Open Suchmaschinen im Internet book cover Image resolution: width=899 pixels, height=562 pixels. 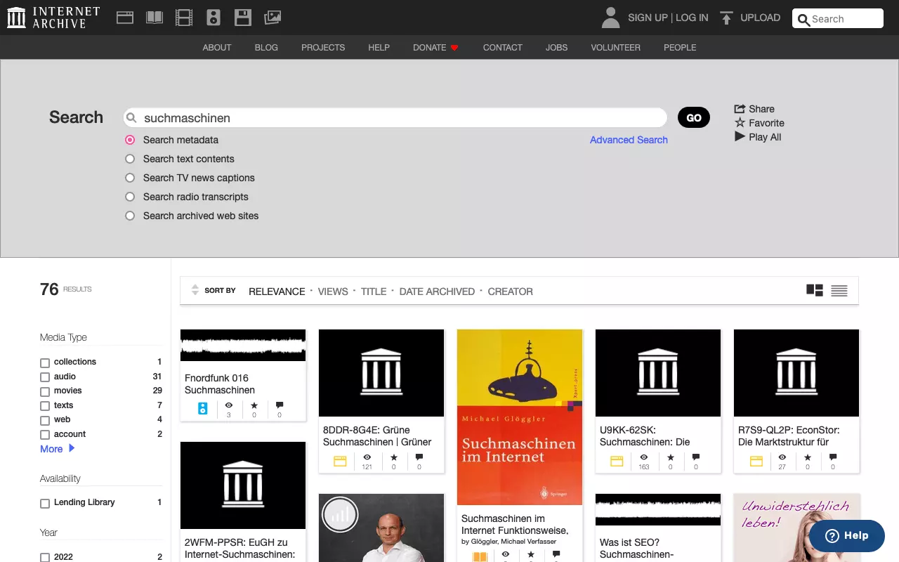tap(520, 417)
